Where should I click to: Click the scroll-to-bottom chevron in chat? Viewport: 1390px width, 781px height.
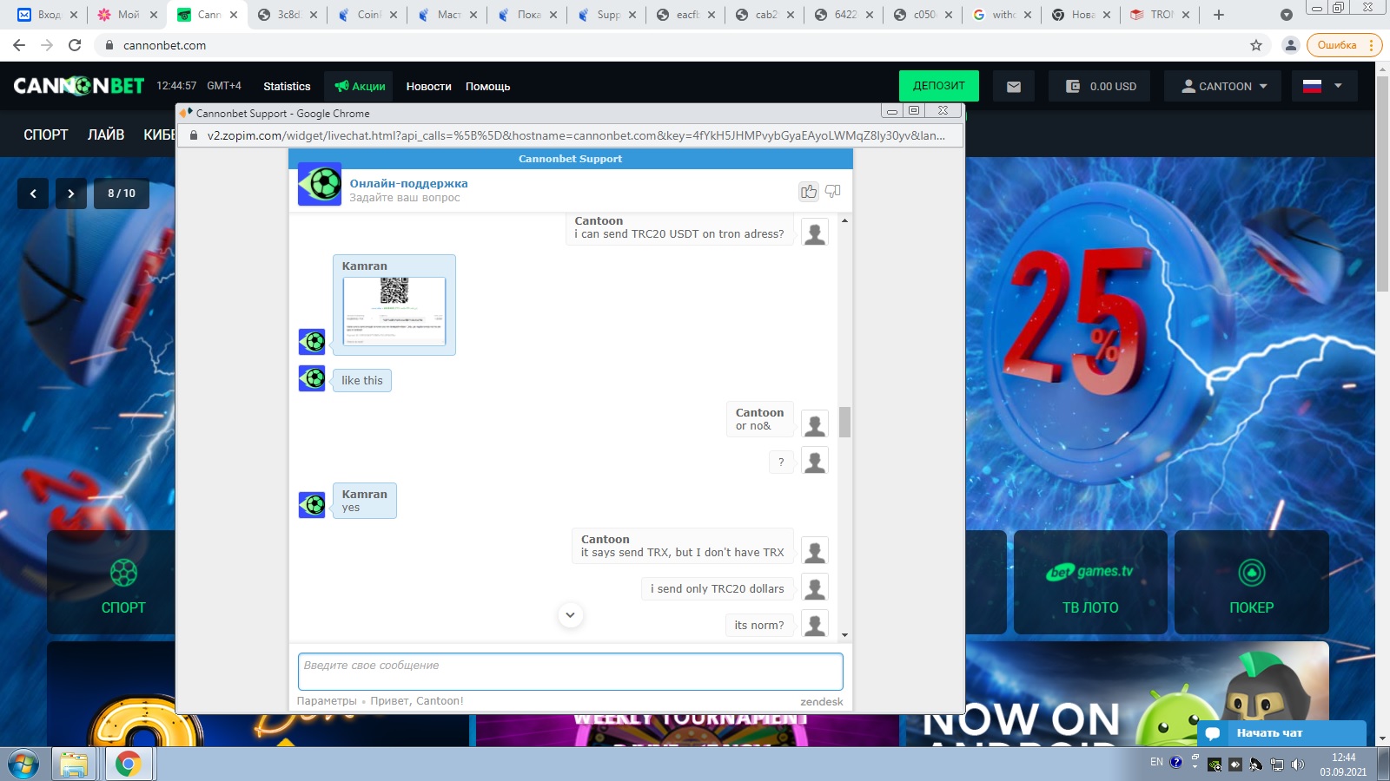coord(570,615)
